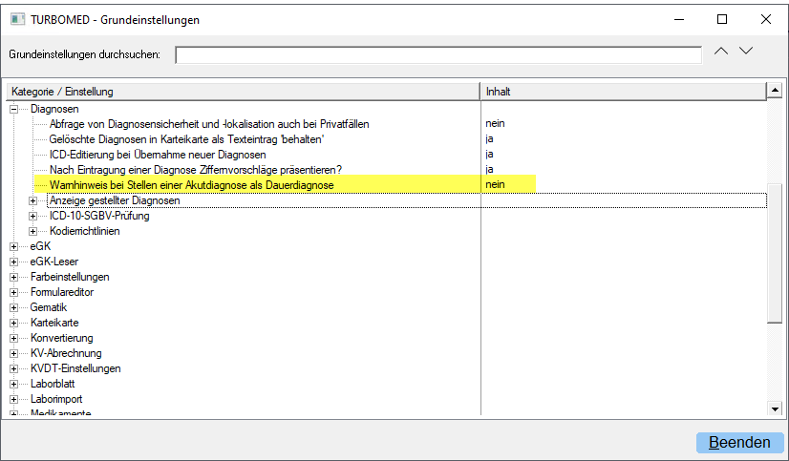Select ICD-Editierung bei Übernahme neuer Diagnosen
The width and height of the screenshot is (789, 461).
point(157,154)
